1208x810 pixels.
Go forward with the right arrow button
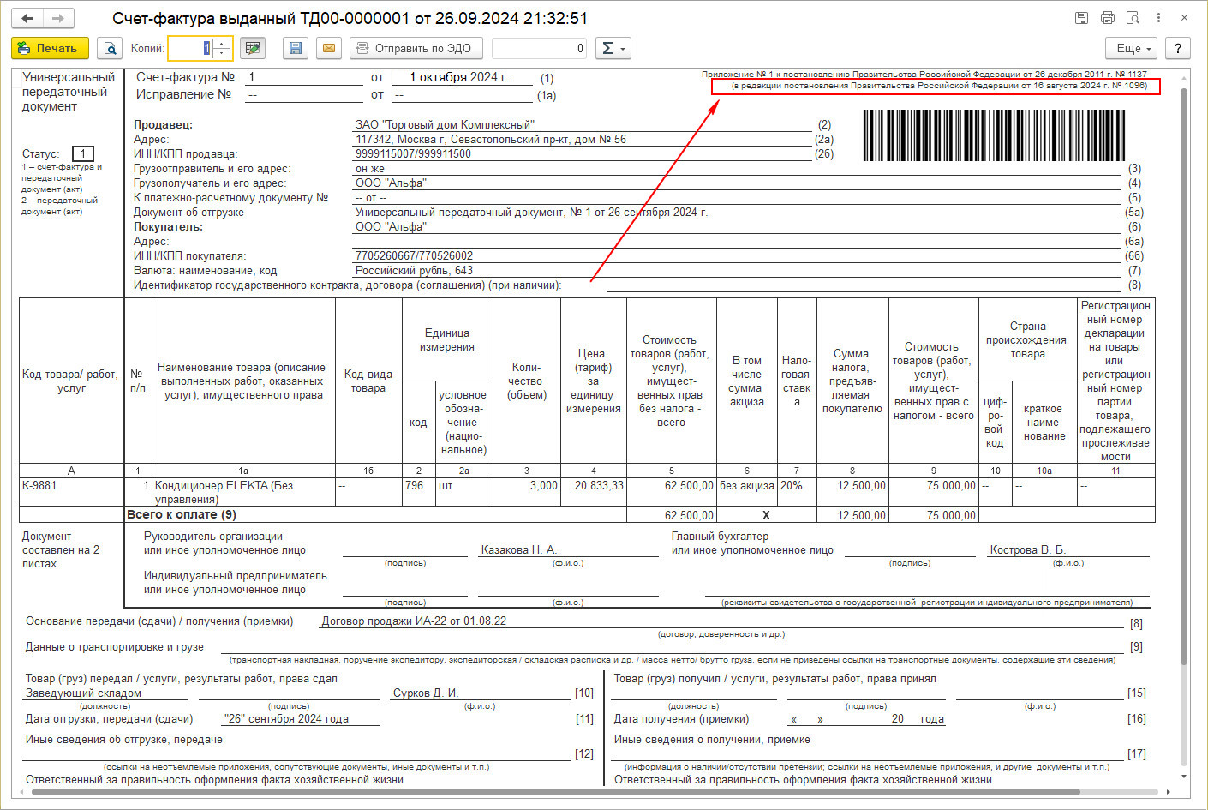(58, 18)
